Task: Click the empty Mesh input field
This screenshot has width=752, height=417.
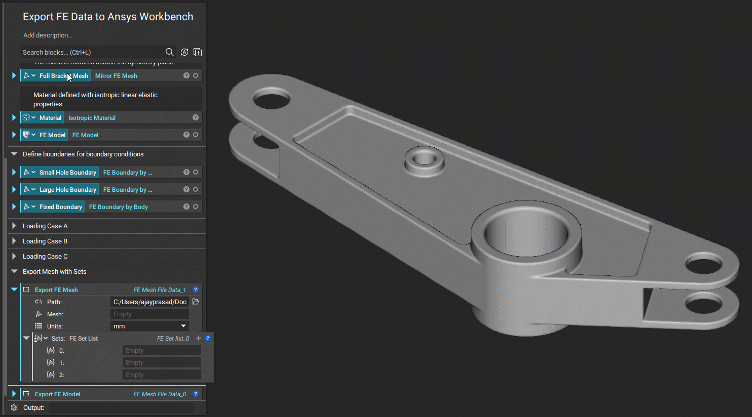Action: [149, 314]
